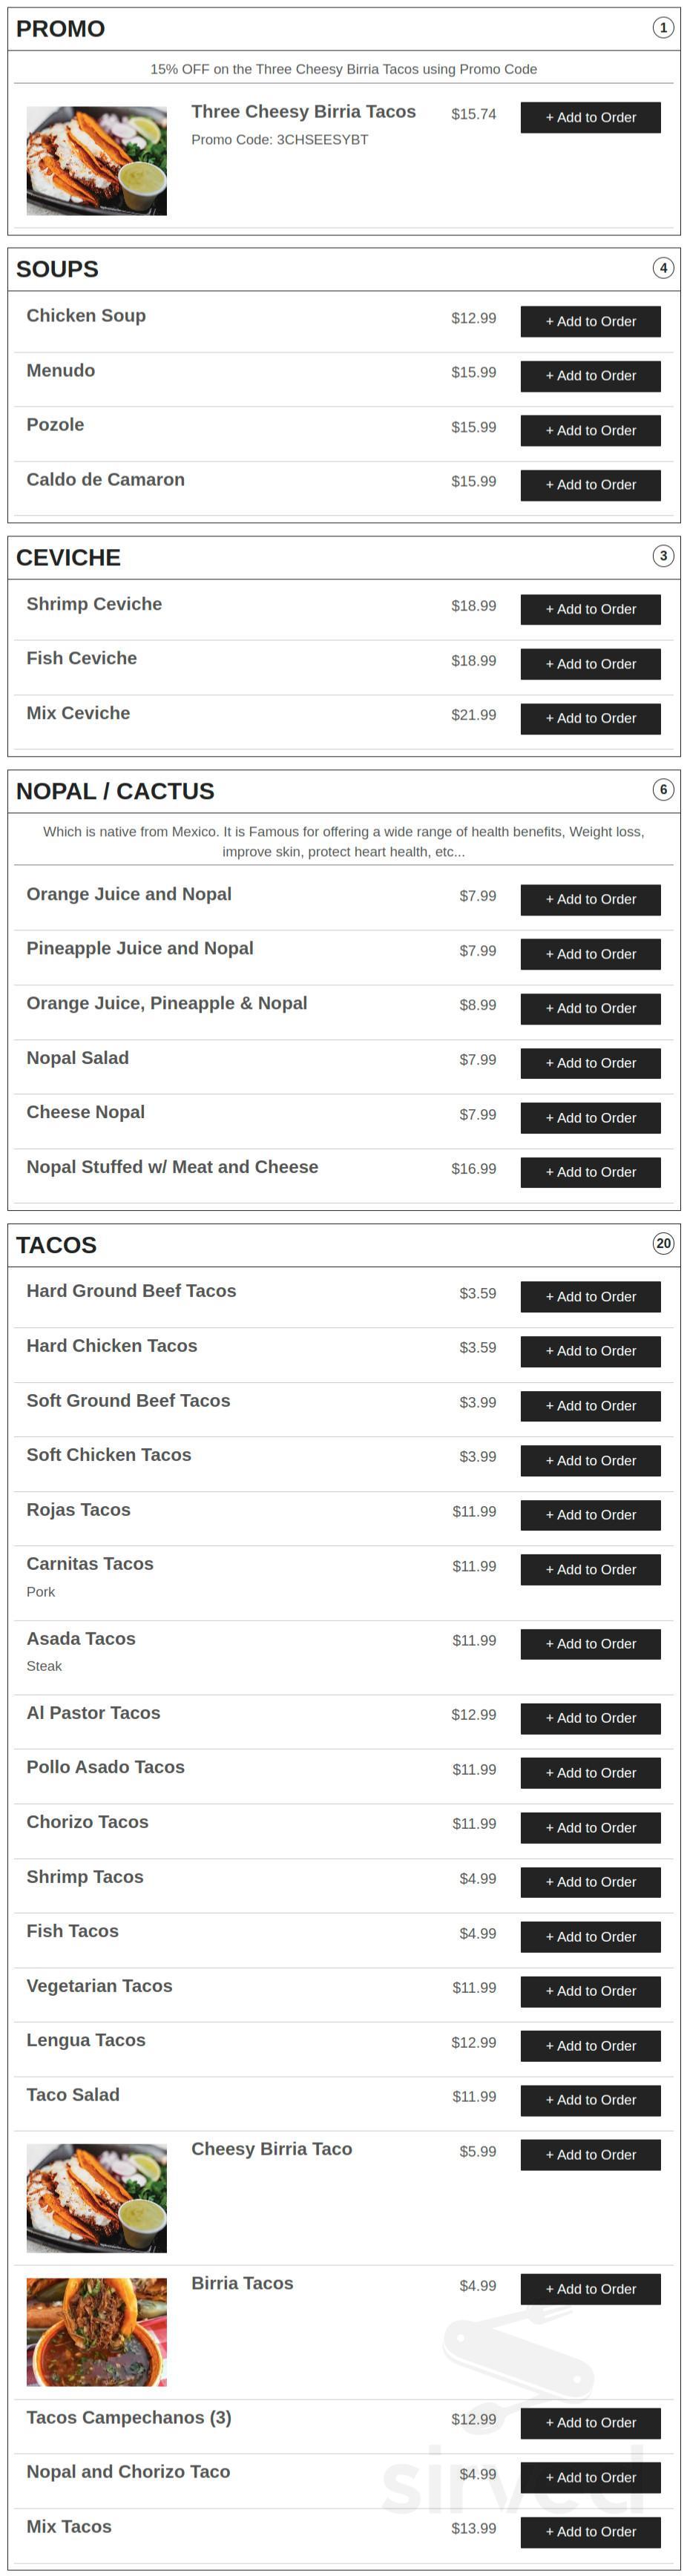The width and height of the screenshot is (687, 2576).
Task: Open the Nopal Stuffed w/ Meat item
Action: 172,1166
